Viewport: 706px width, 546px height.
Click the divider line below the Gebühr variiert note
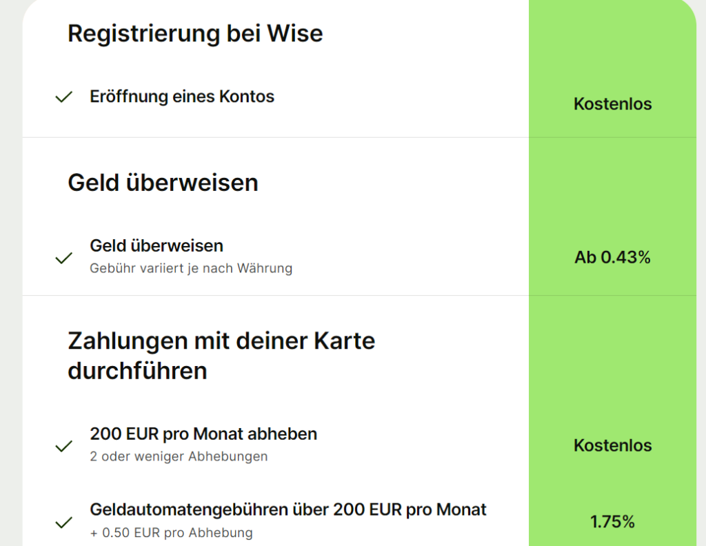276,296
